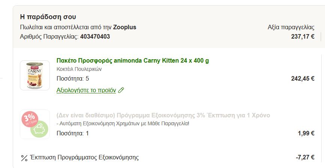Click the 'Ποσότητα: 5' quantity text
Image resolution: width=325 pixels, height=168 pixels.
[x=73, y=79]
